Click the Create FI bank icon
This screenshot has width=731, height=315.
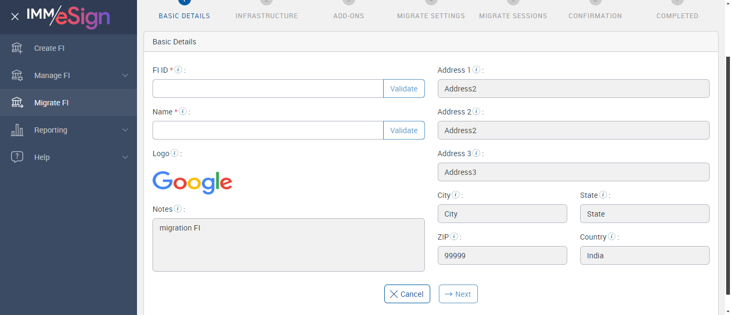pyautogui.click(x=17, y=48)
